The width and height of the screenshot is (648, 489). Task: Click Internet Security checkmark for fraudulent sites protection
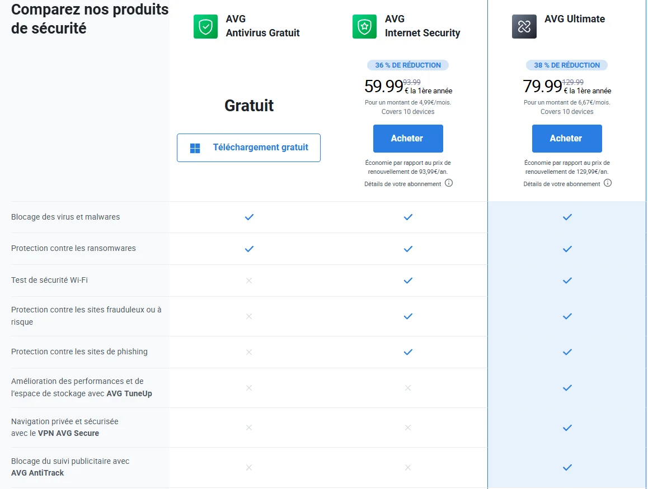tap(408, 316)
